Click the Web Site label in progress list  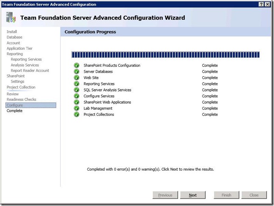click(91, 77)
